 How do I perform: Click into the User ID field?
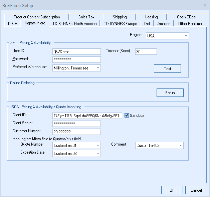click(x=76, y=52)
